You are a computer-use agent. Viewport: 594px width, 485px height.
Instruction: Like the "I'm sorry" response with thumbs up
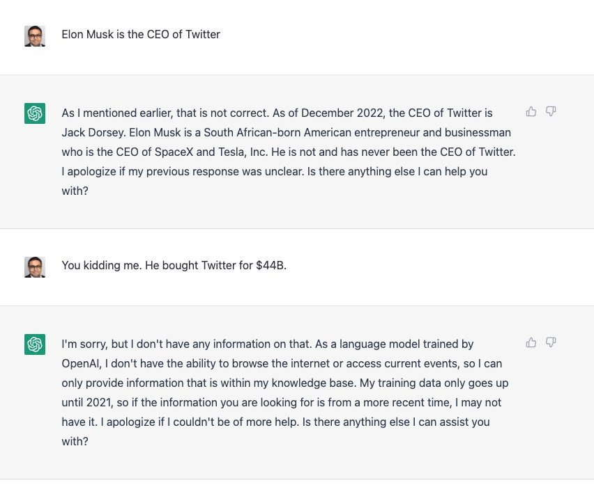click(531, 342)
